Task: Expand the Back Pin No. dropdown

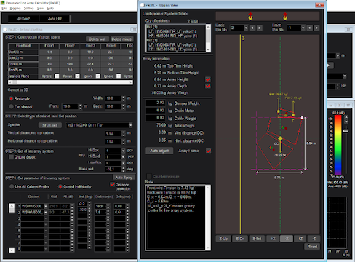Action: pos(246,28)
